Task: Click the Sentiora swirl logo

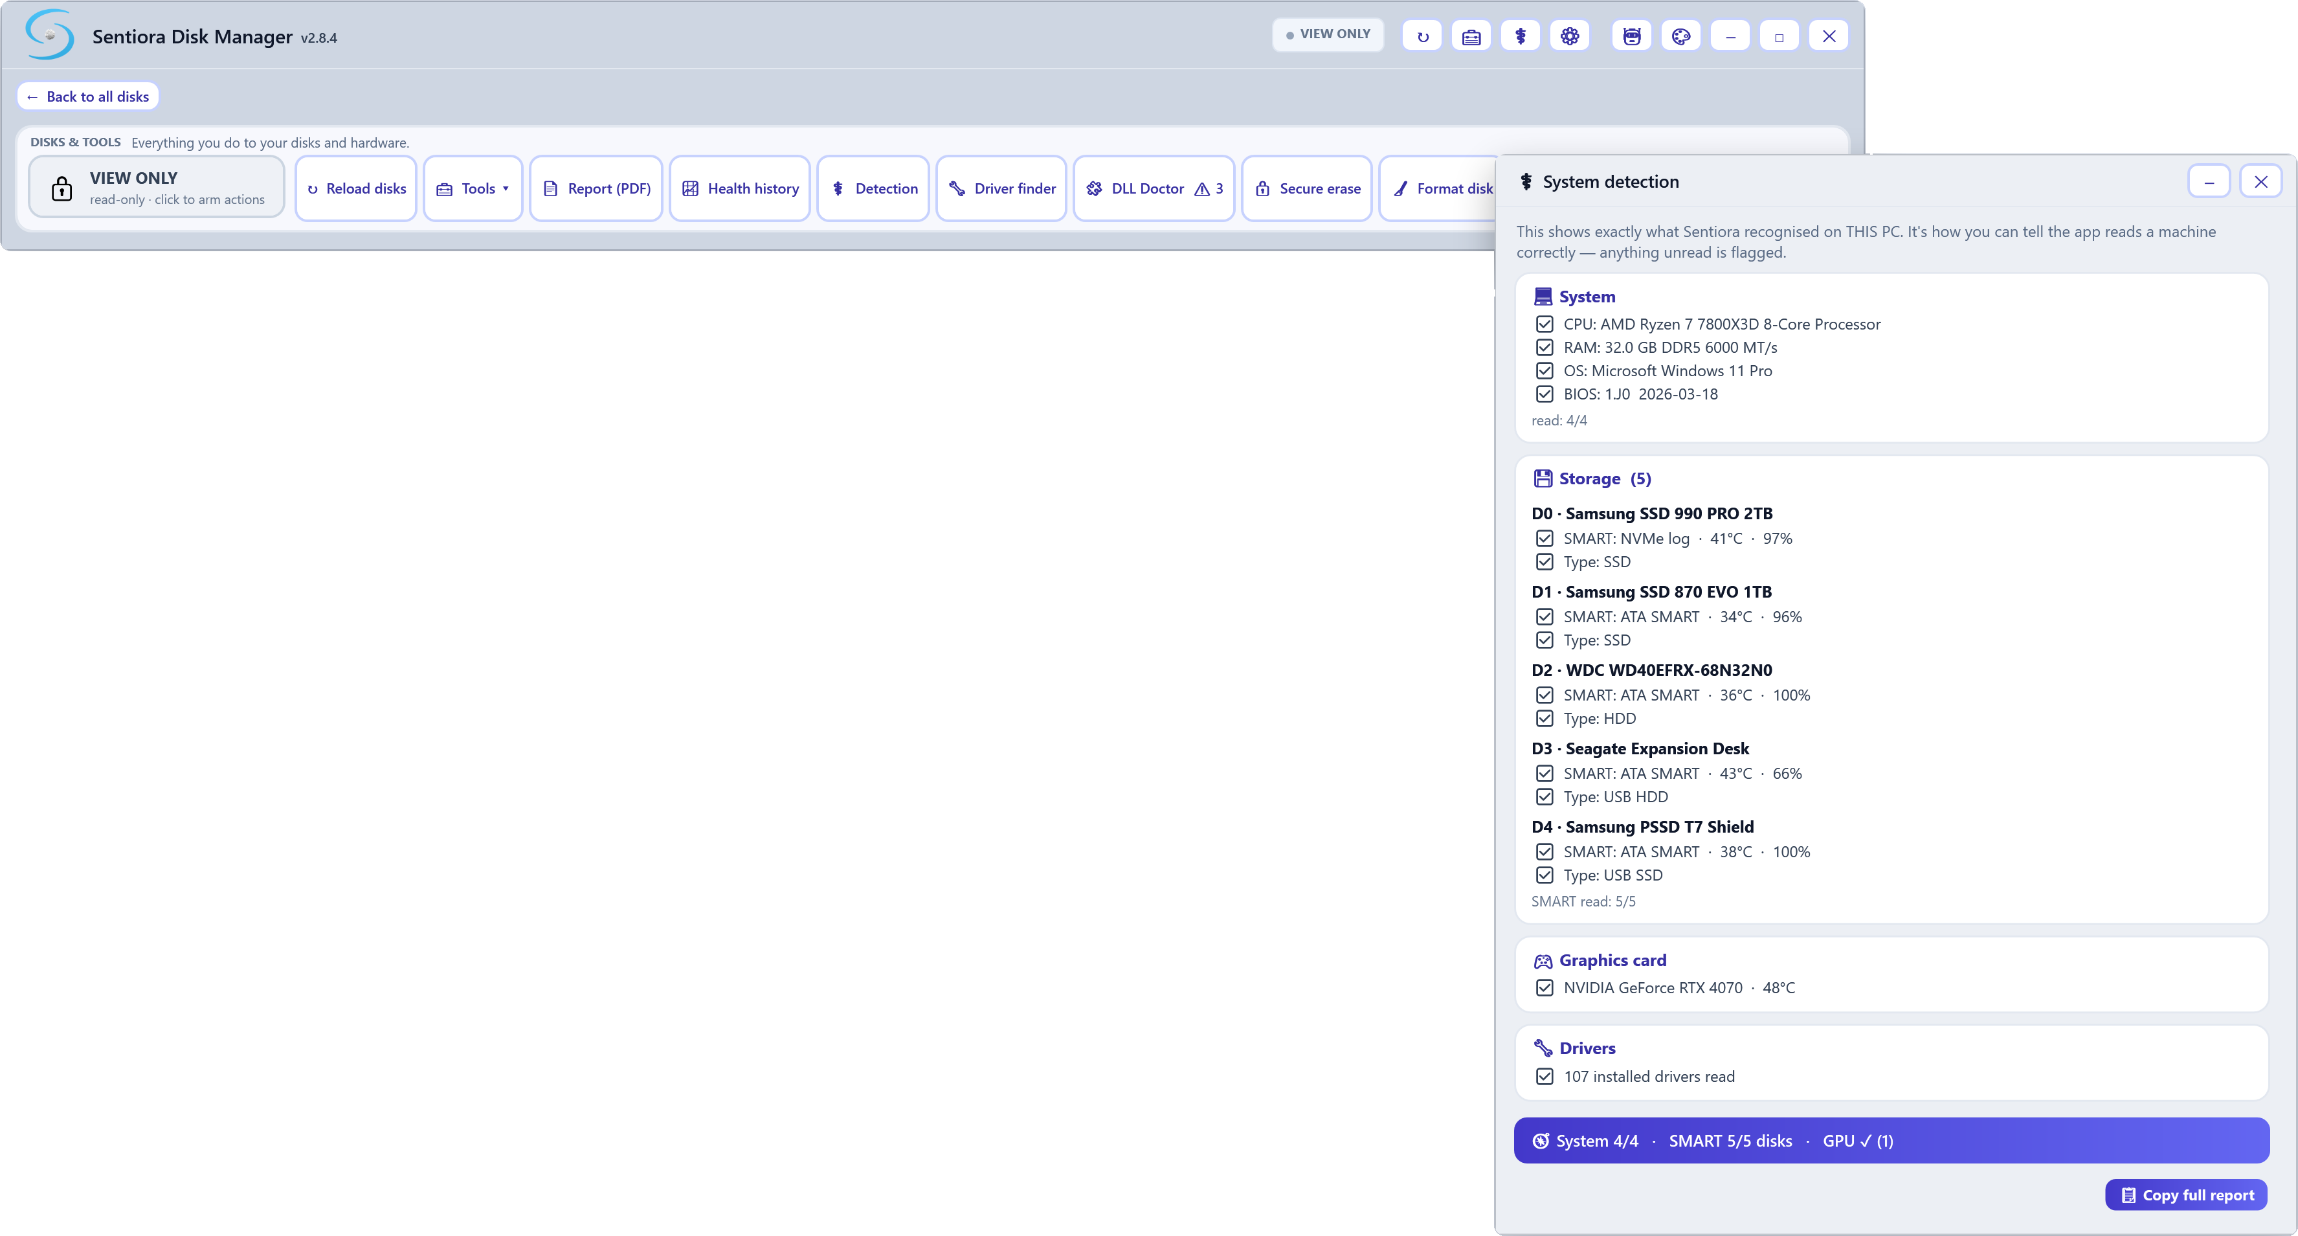Action: (x=50, y=35)
